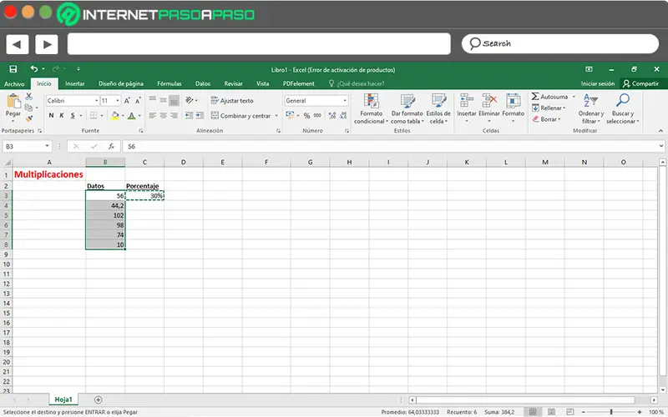The height and width of the screenshot is (417, 668).
Task: Increase font size with large A icon
Action: (127, 101)
